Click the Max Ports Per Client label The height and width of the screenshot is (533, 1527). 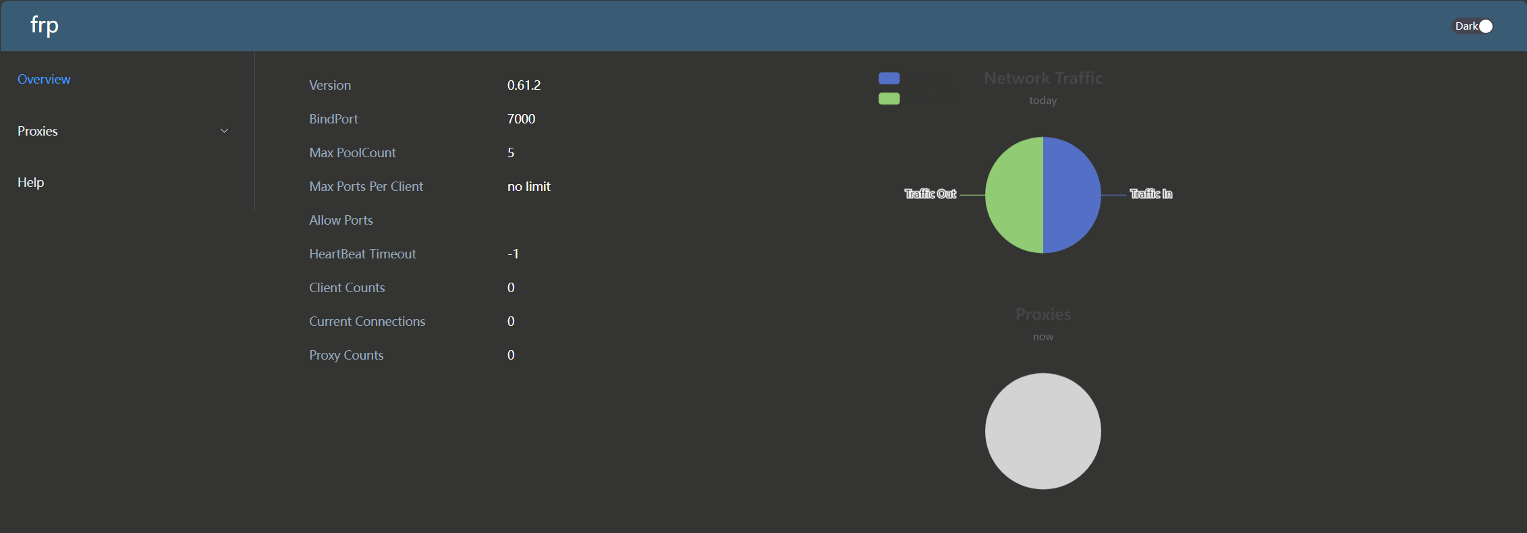coord(366,186)
